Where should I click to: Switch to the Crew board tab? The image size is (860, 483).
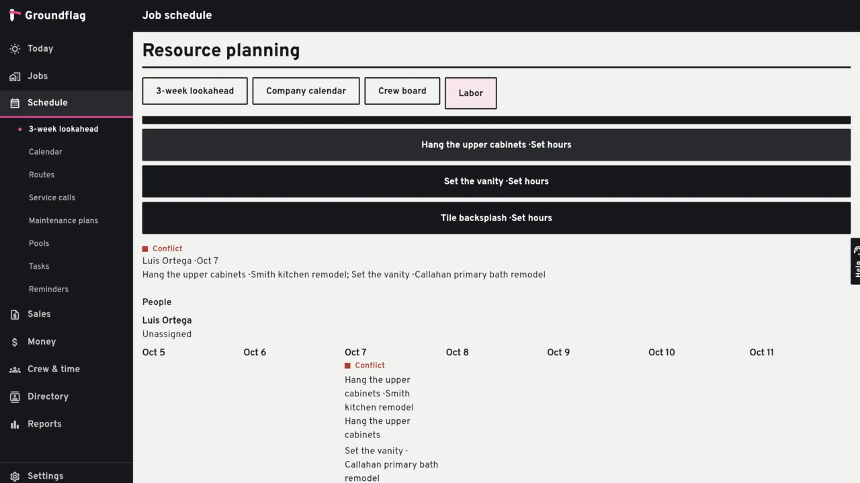click(402, 91)
